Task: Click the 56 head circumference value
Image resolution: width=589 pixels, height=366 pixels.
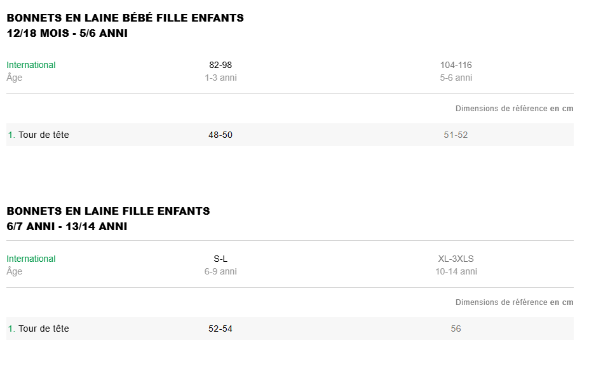Action: coord(456,329)
